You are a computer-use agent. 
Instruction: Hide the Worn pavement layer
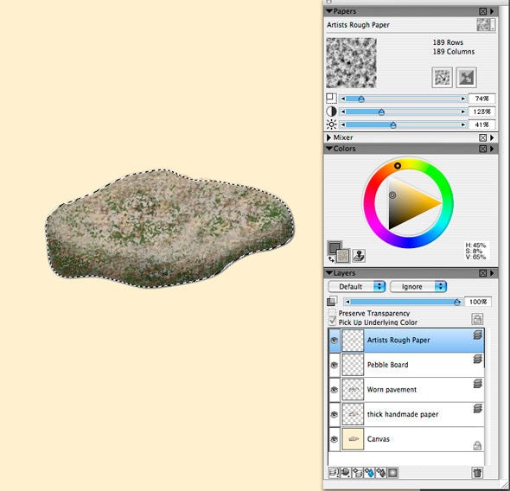point(334,390)
